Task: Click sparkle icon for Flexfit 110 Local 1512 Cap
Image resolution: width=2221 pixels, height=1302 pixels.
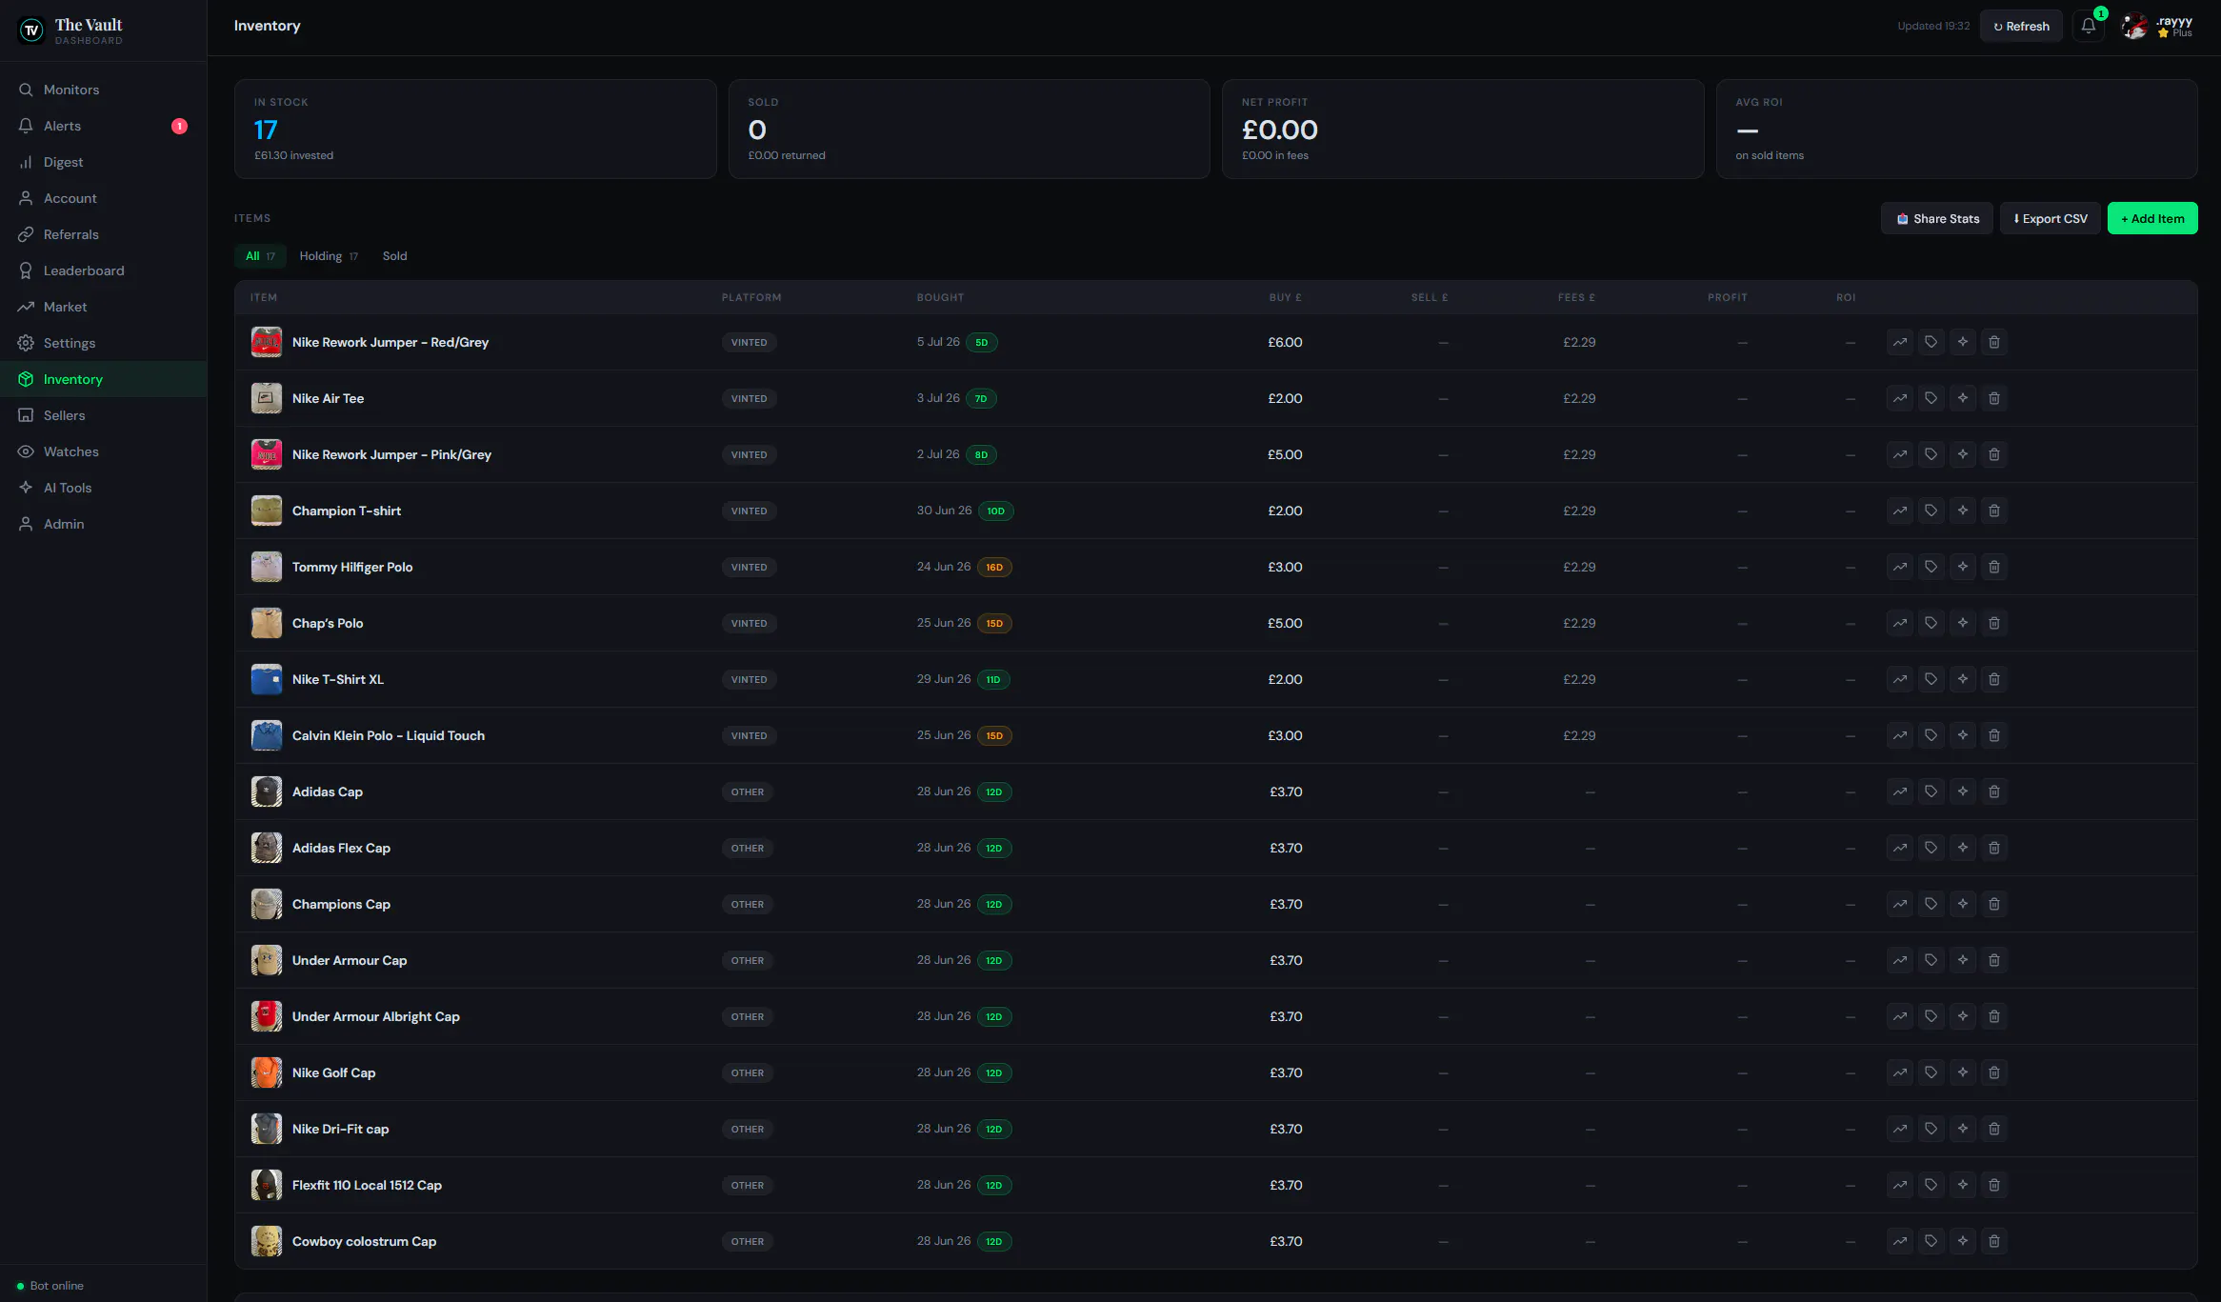Action: click(1962, 1185)
